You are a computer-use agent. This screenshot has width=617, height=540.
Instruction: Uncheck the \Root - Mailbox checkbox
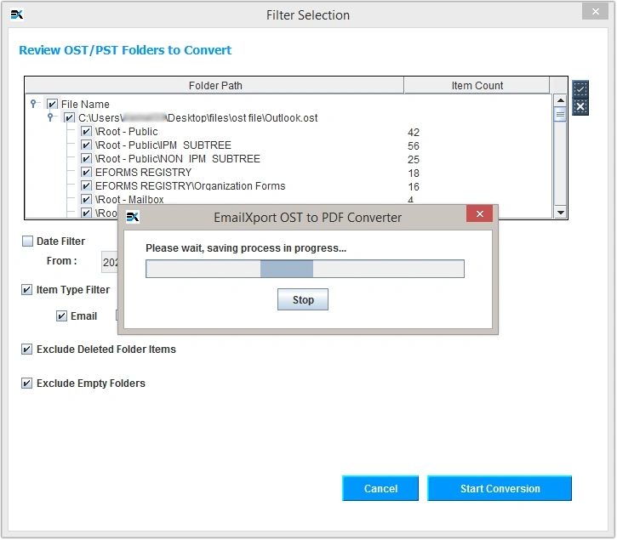coord(86,199)
